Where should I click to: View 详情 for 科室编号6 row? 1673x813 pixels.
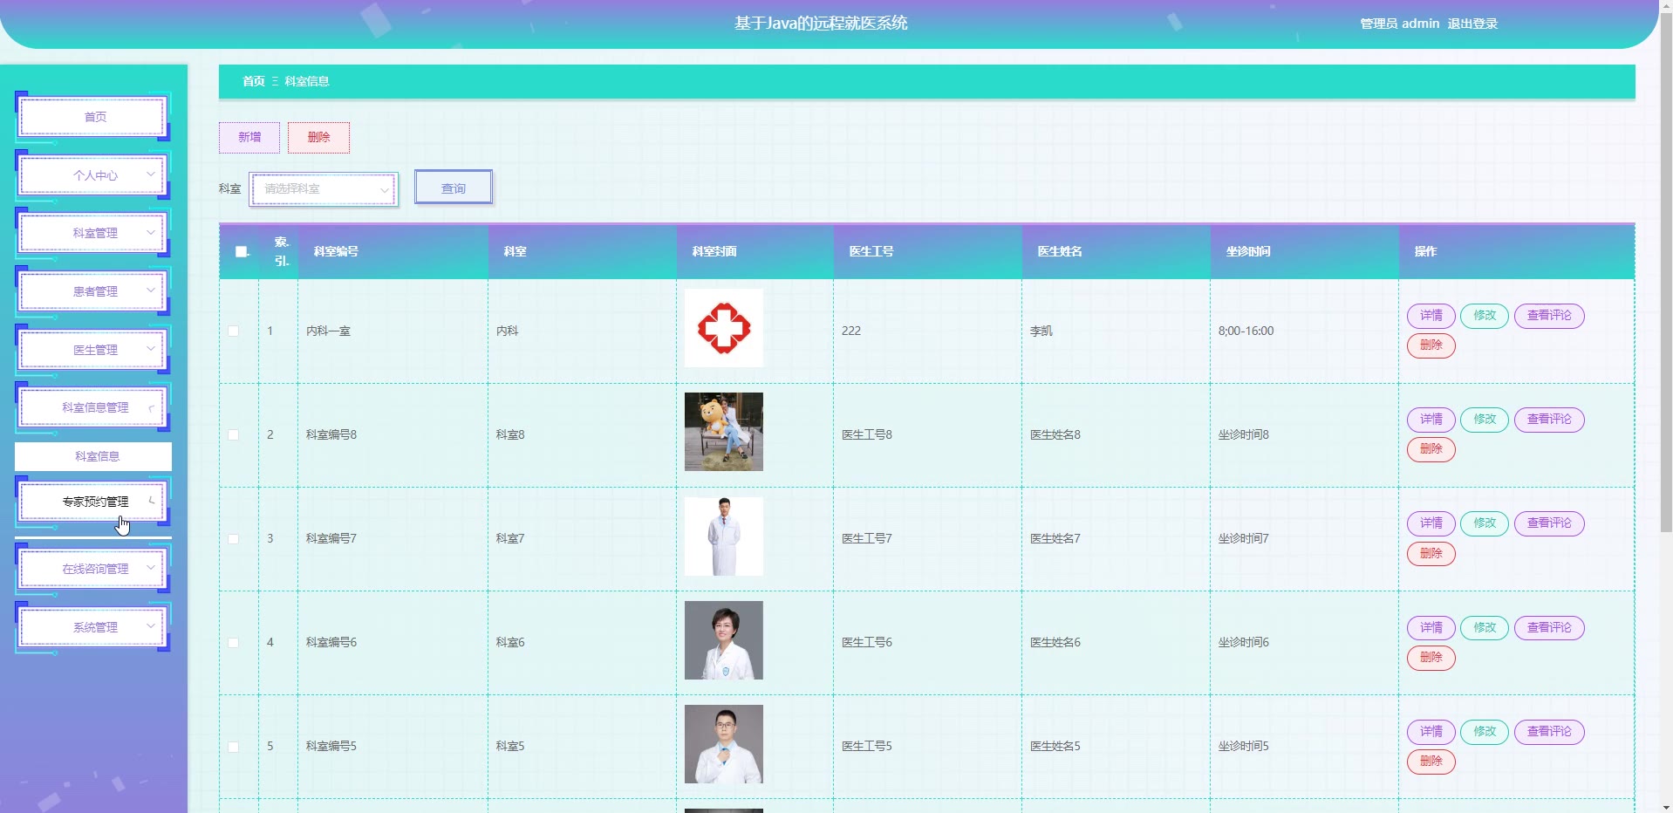(1431, 628)
